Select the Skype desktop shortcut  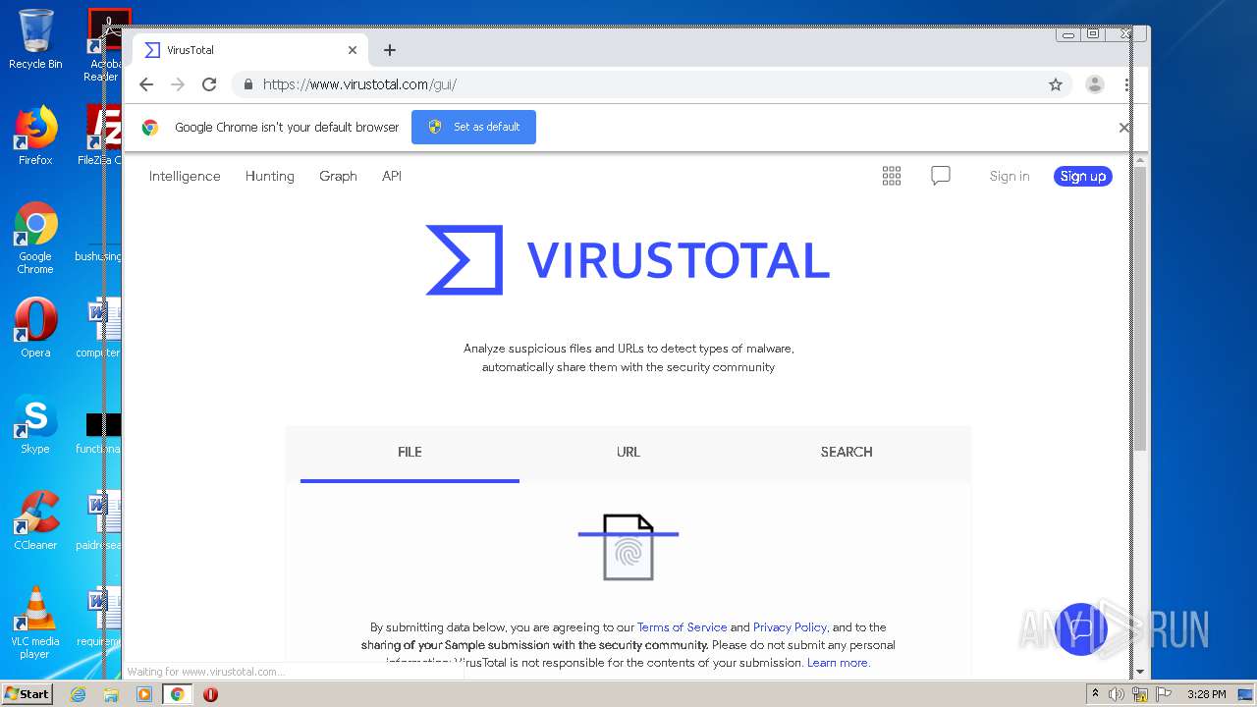point(35,424)
